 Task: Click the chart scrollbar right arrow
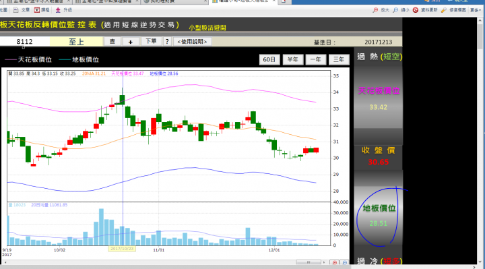[x=324, y=262]
